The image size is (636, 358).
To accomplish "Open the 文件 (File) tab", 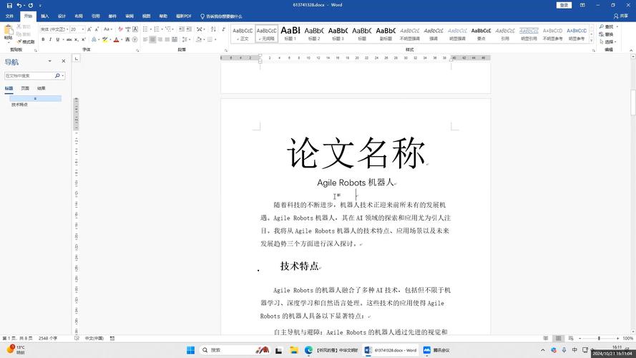I will [x=9, y=16].
